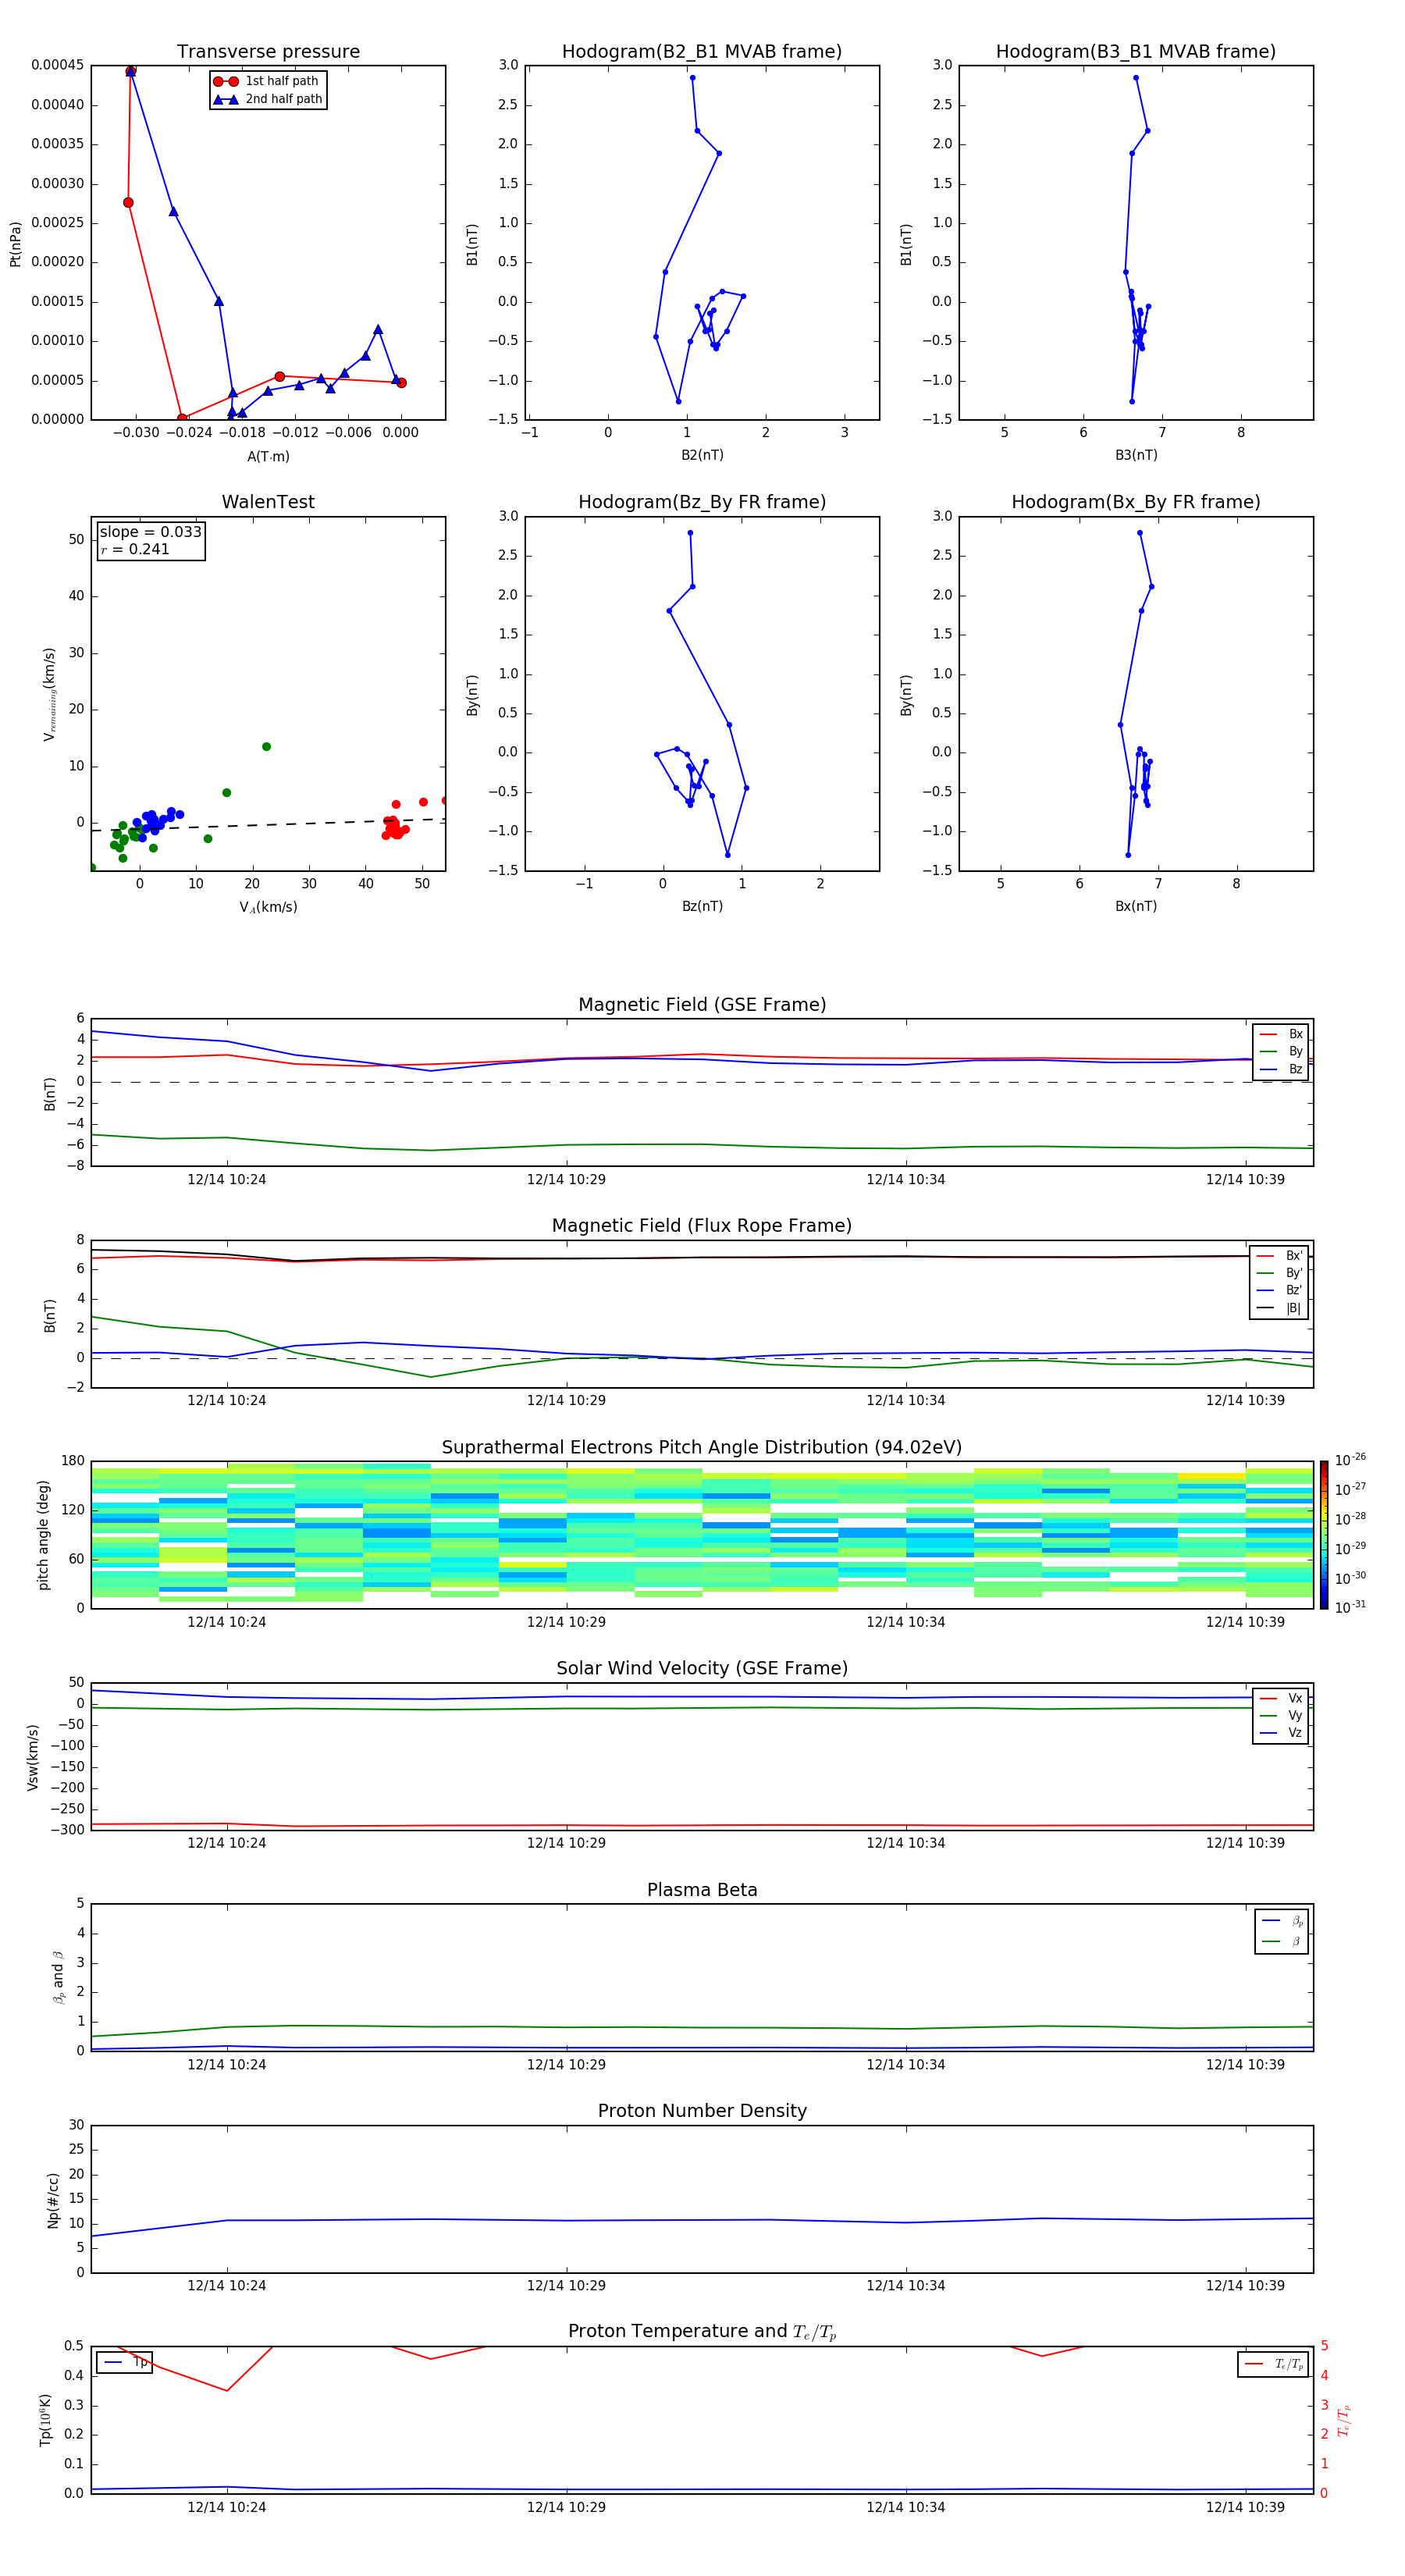Select 'Bz' in the GSE magnetic field legend
The width and height of the screenshot is (1405, 2576).
(x=1281, y=1069)
